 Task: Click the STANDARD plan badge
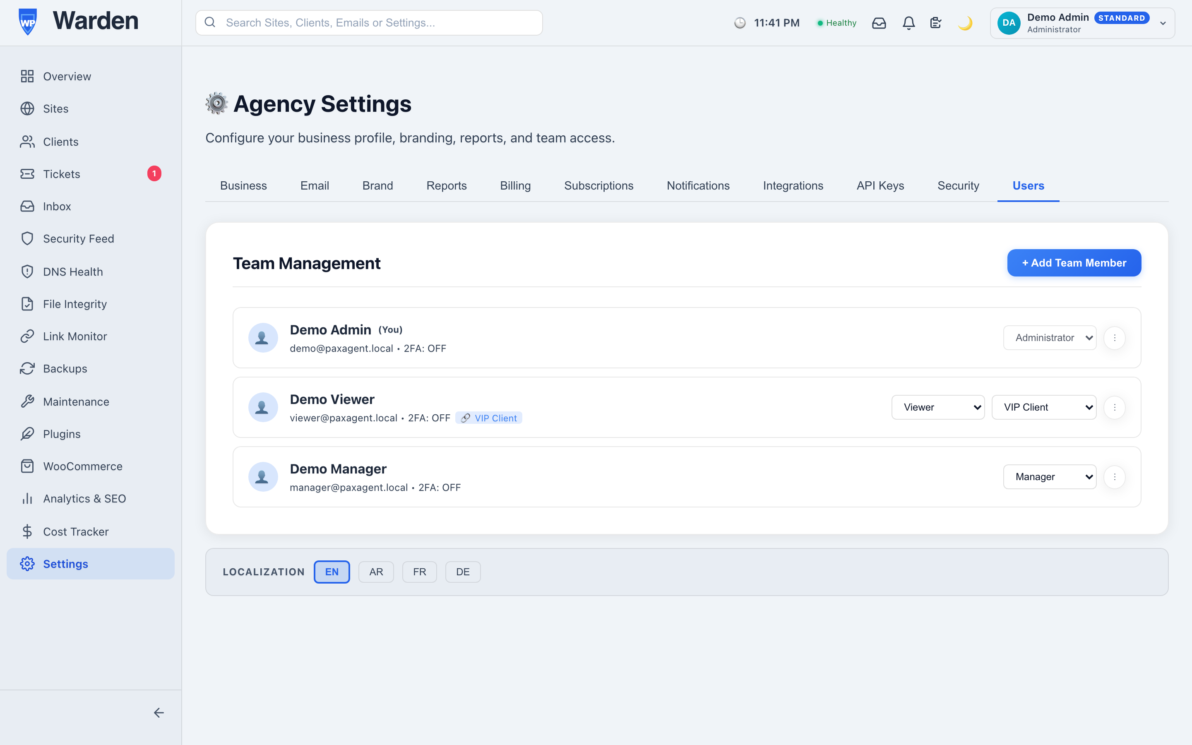tap(1122, 18)
